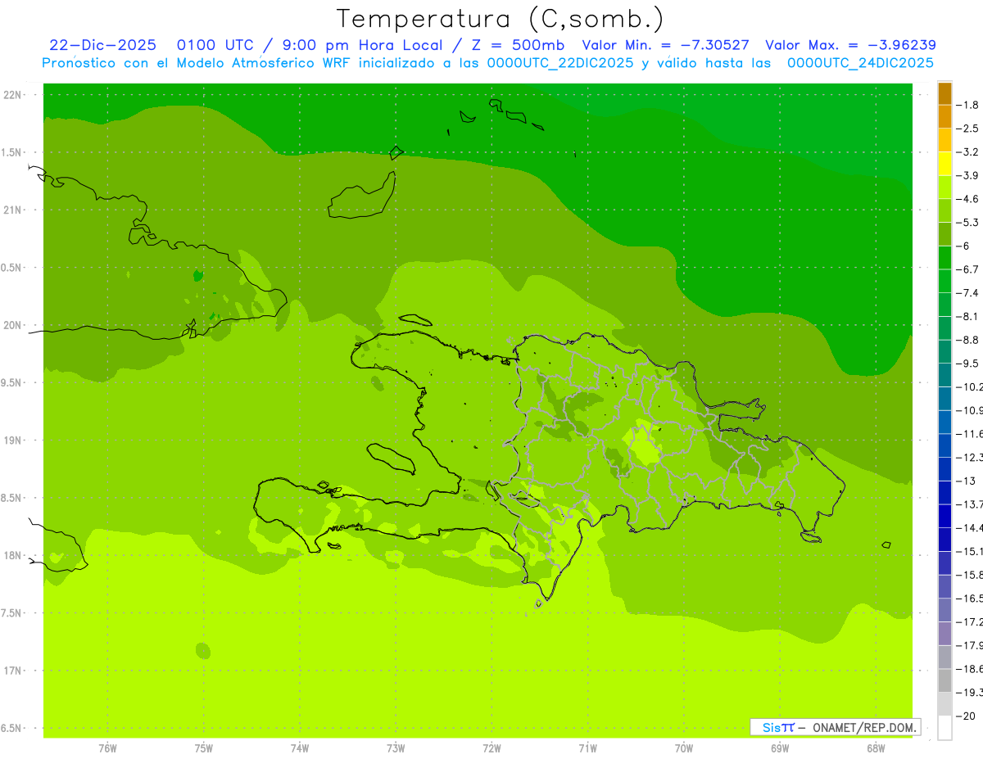Pick the yellow swatch between -3.2 and -3.9

tap(944, 164)
